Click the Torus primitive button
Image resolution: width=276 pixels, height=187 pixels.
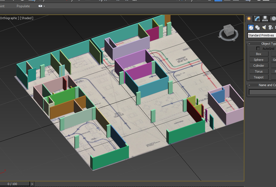(x=259, y=71)
